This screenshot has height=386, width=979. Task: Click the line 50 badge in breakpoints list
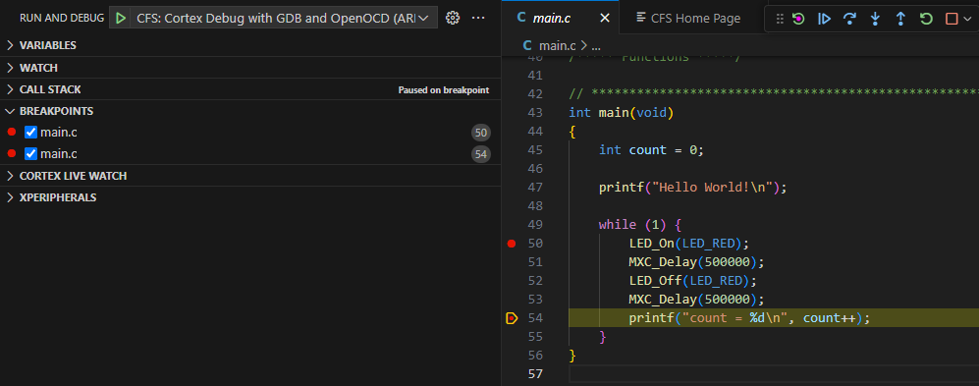click(481, 133)
